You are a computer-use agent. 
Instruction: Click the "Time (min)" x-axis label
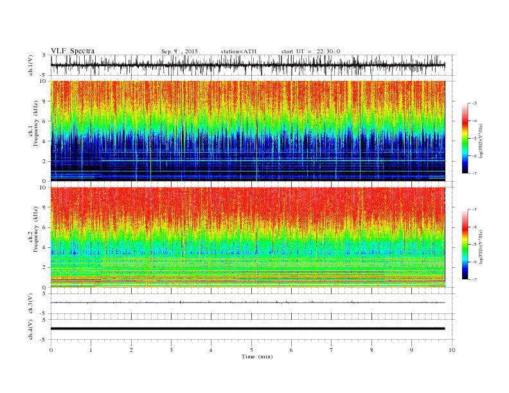pyautogui.click(x=257, y=356)
